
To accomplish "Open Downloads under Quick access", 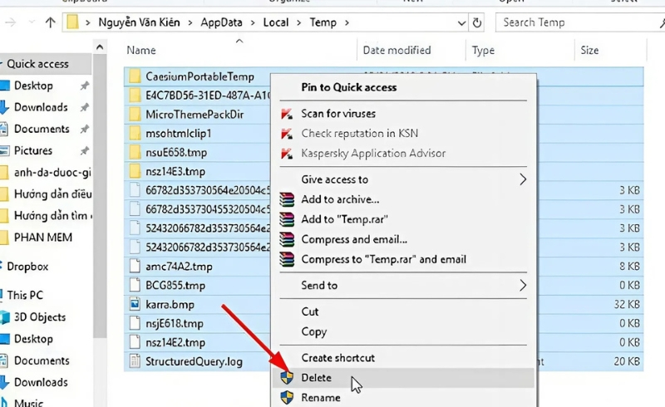I will point(41,107).
